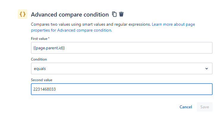Click into the First value field
The image size is (223, 116).
click(122, 48)
